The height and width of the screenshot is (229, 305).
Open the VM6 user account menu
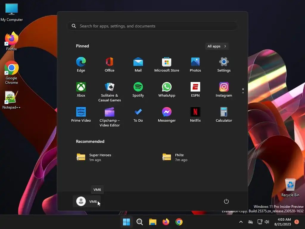click(87, 201)
